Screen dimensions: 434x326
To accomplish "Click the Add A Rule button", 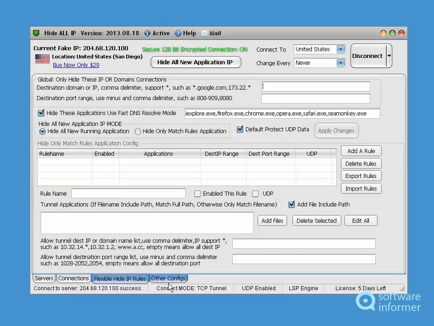I will pyautogui.click(x=361, y=151).
